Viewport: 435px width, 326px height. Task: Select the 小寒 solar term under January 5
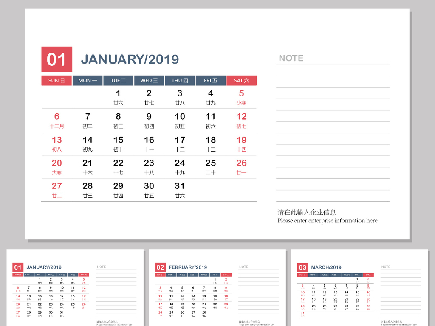coord(241,102)
